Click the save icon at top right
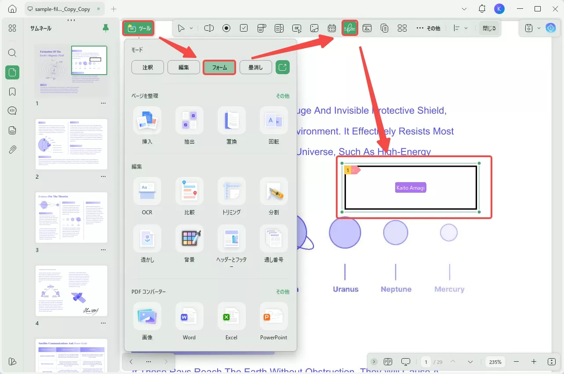 tap(529, 28)
